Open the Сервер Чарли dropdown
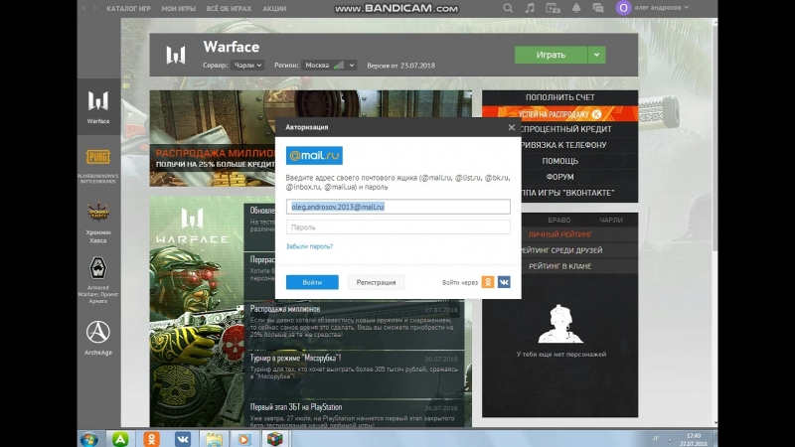The height and width of the screenshot is (447, 795). [x=247, y=66]
